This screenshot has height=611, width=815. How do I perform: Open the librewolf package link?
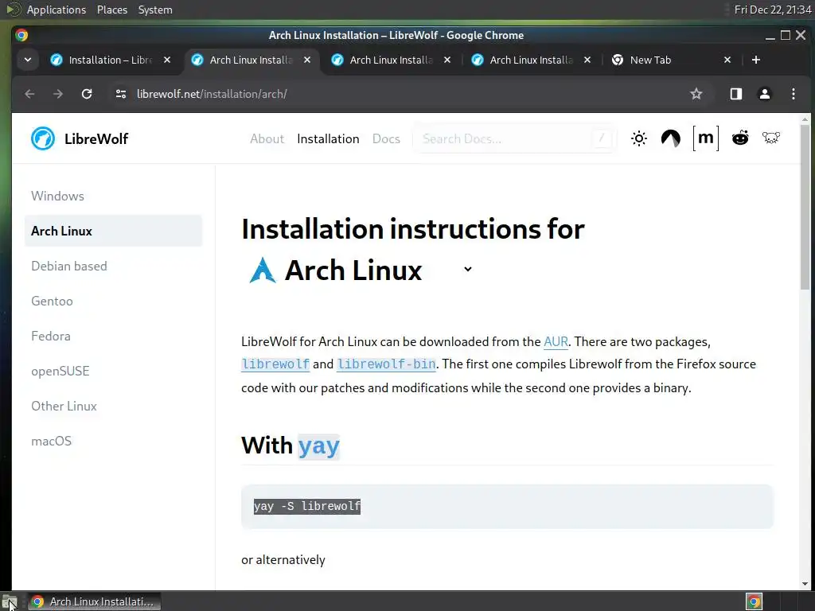coord(275,364)
